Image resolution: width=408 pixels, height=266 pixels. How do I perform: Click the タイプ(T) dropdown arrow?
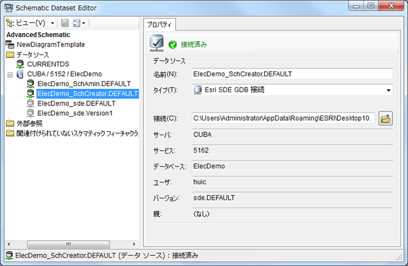click(x=388, y=90)
